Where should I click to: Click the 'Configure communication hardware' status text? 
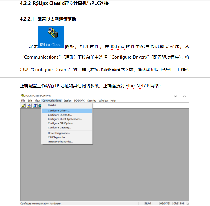(x=40, y=203)
